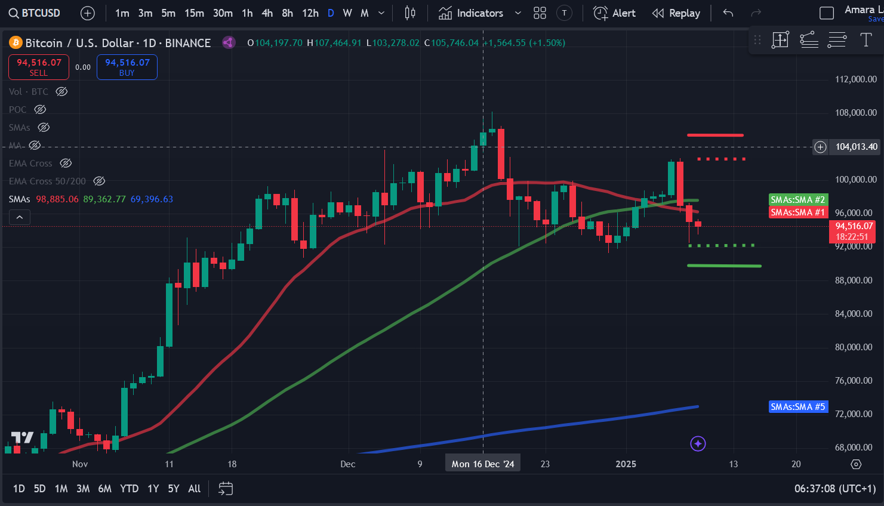The image size is (884, 506).
Task: Click the purple sparkle event marker
Action: (698, 443)
